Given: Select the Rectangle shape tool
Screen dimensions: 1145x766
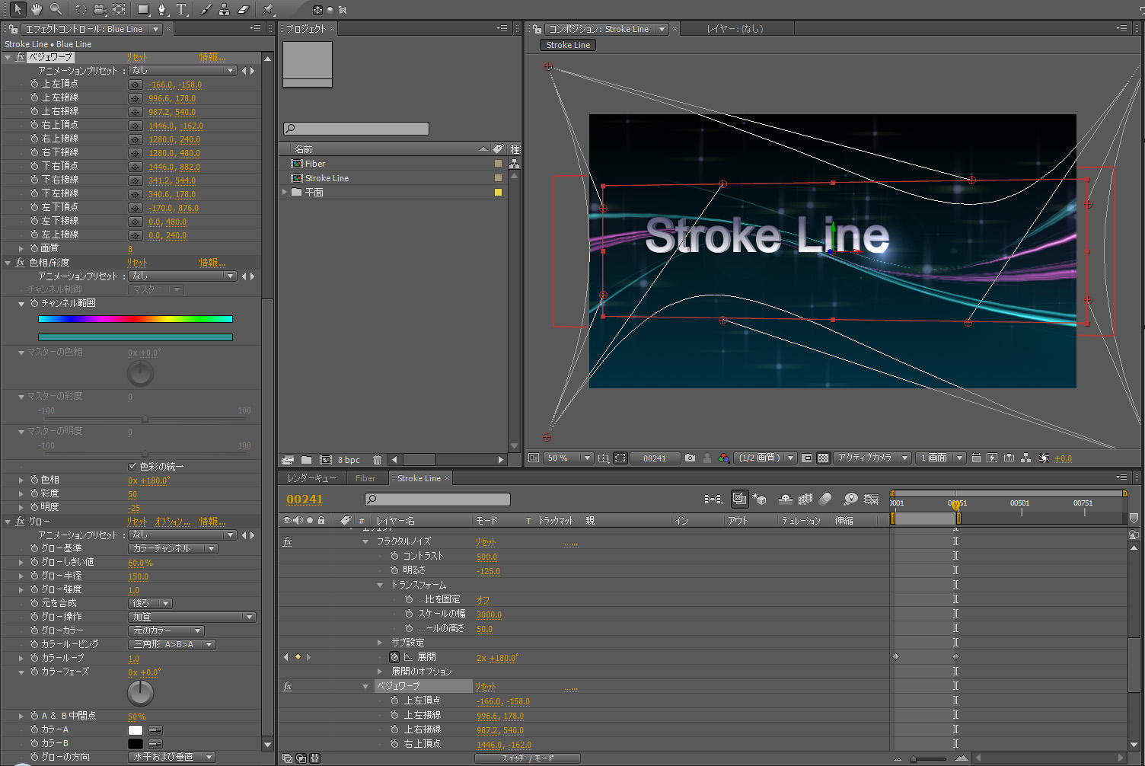Looking at the screenshot, I should (143, 9).
